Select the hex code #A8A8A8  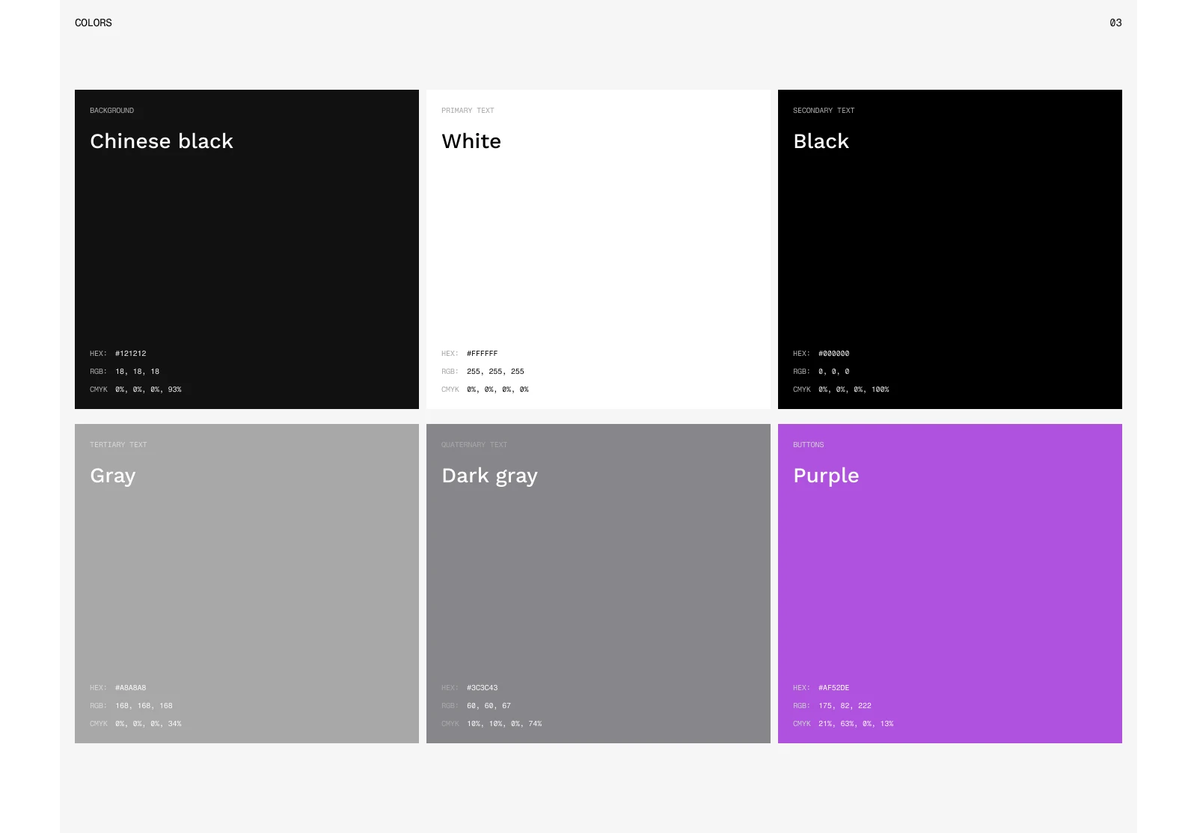(131, 688)
